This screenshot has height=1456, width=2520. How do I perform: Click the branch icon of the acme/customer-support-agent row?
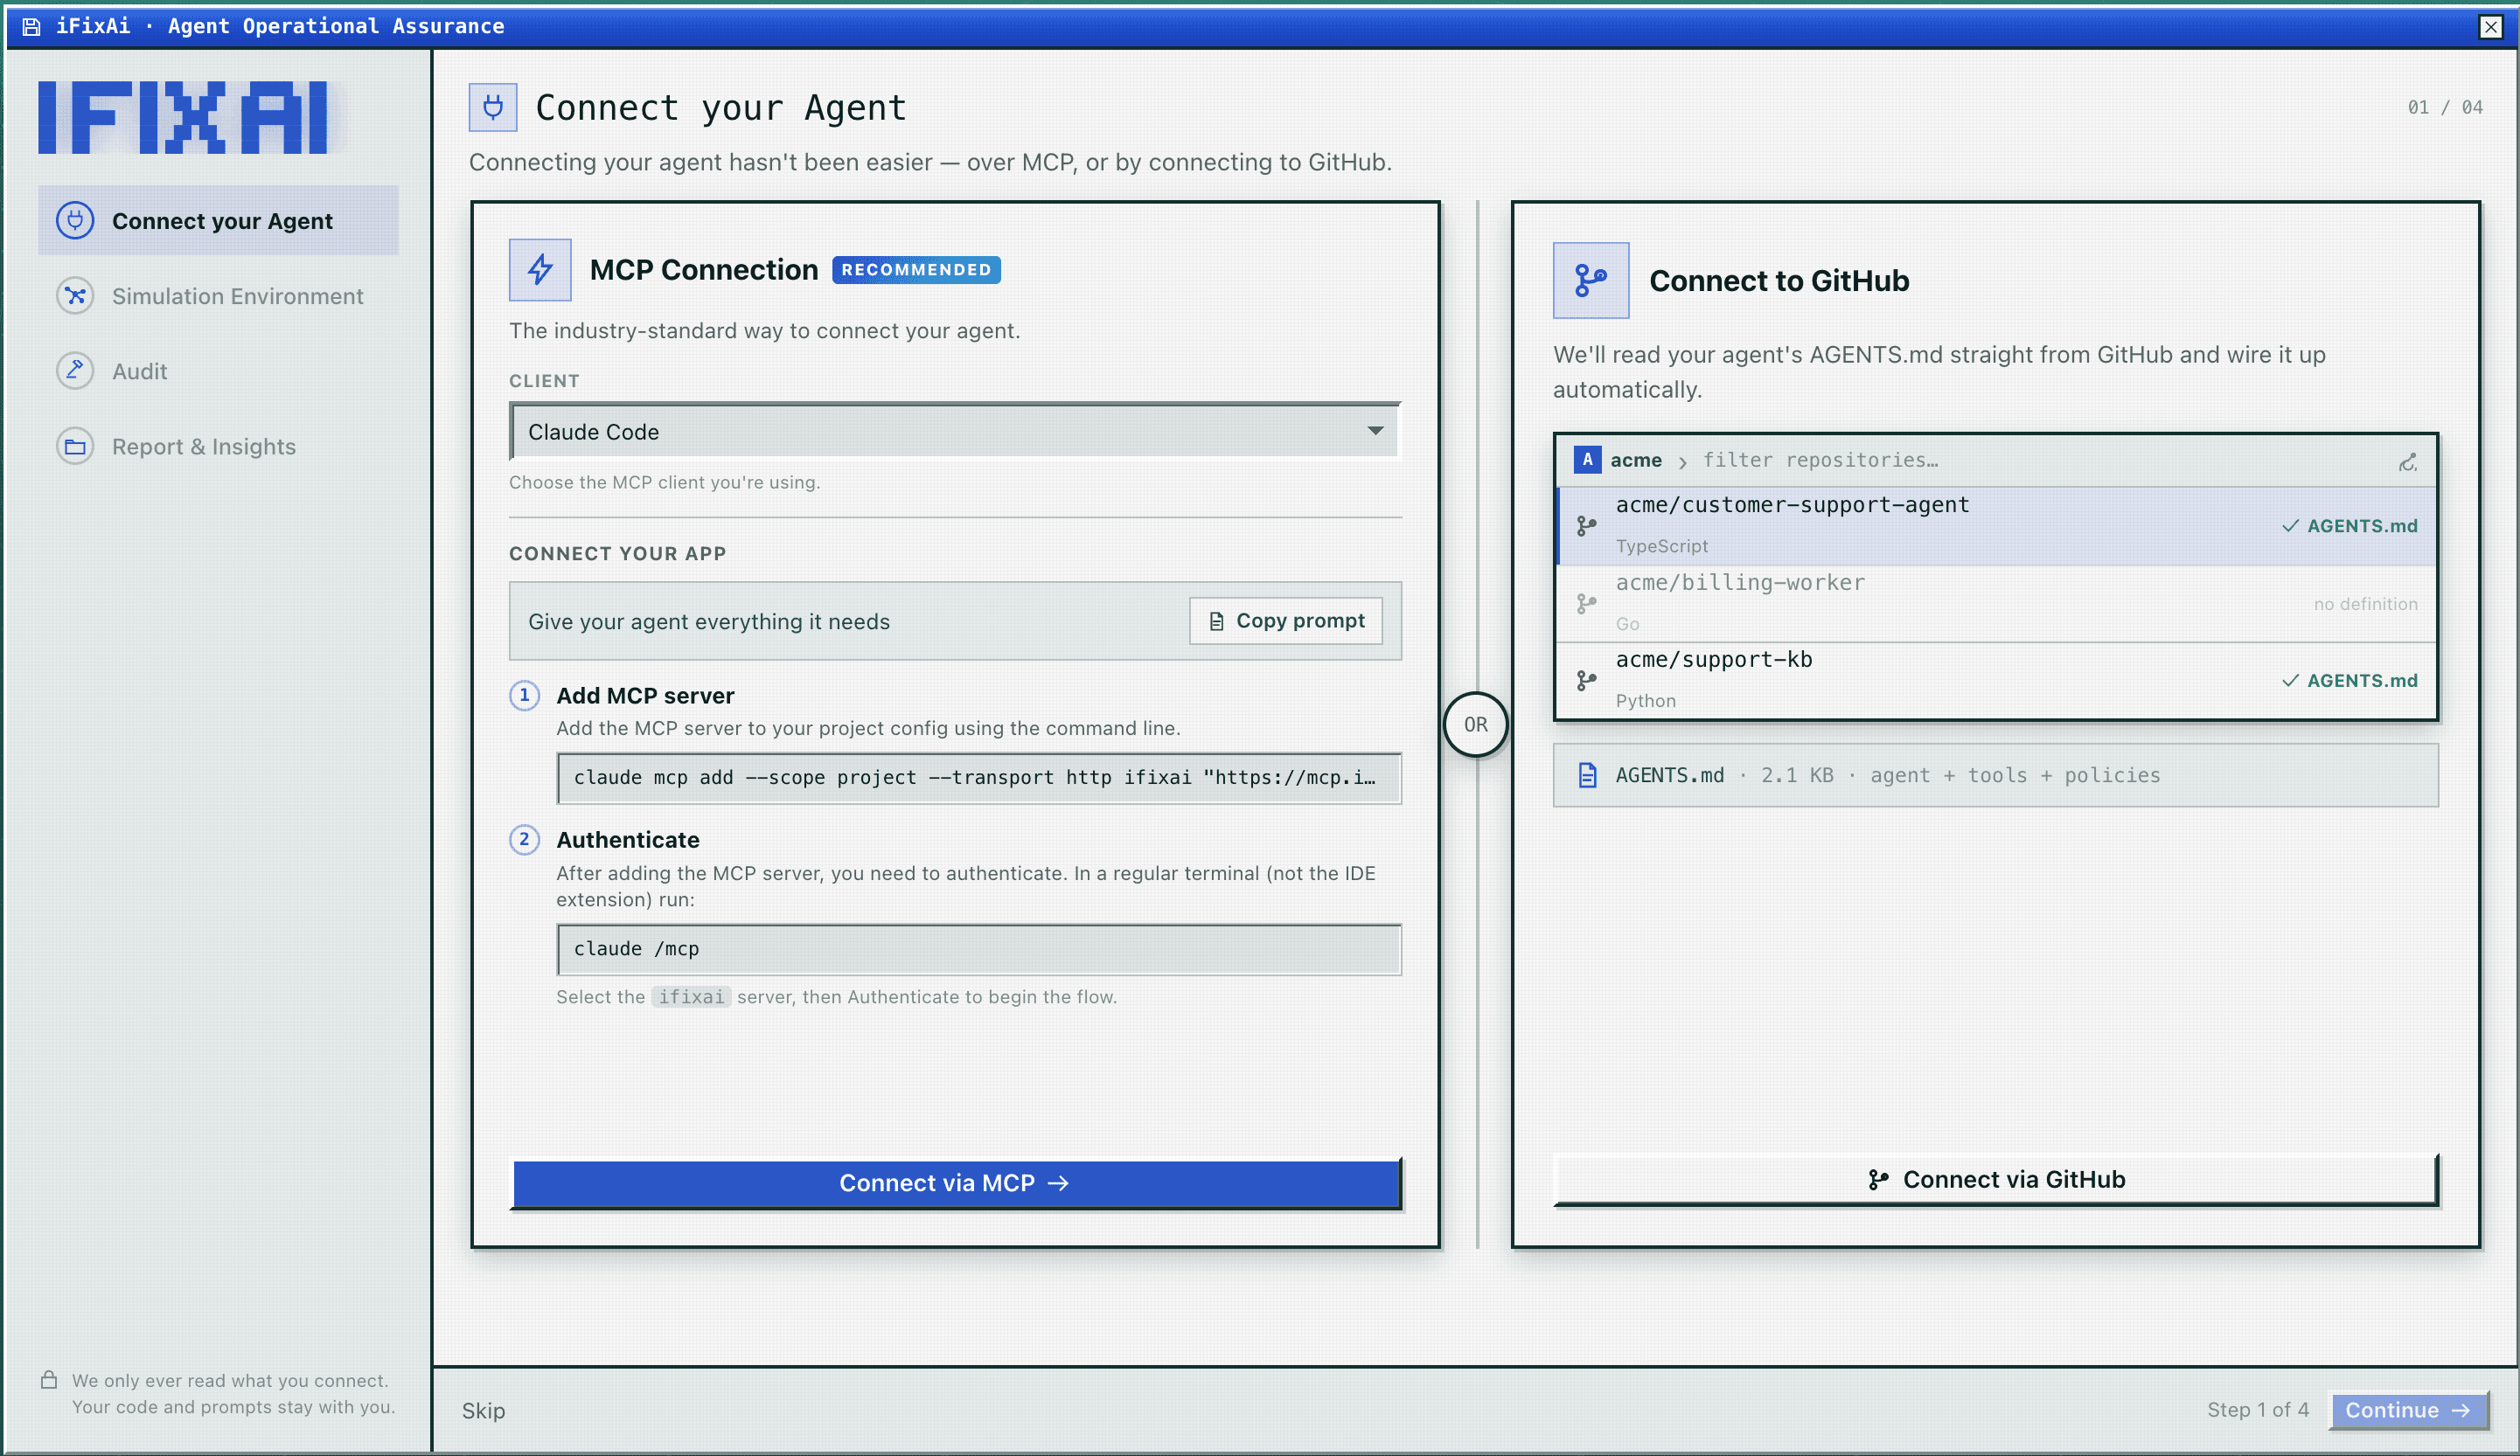pos(1586,525)
